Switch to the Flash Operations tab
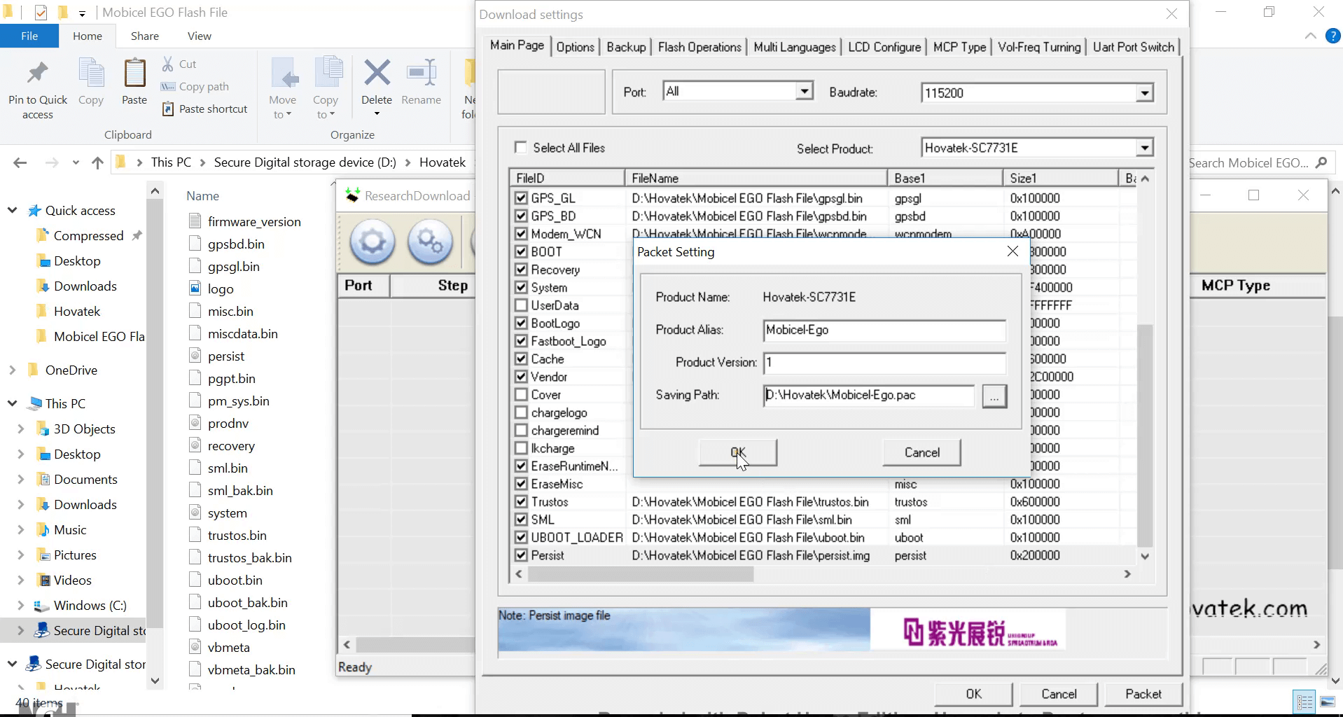This screenshot has height=717, width=1343. pyautogui.click(x=699, y=46)
